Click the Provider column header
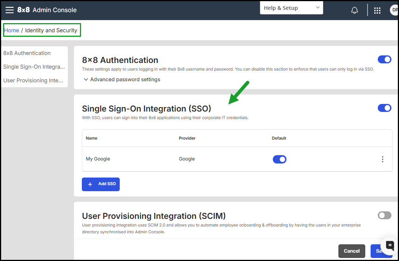Viewport: 399px width, 261px height. 187,138
